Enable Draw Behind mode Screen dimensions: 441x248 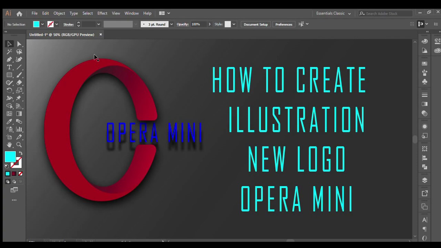(x=14, y=182)
